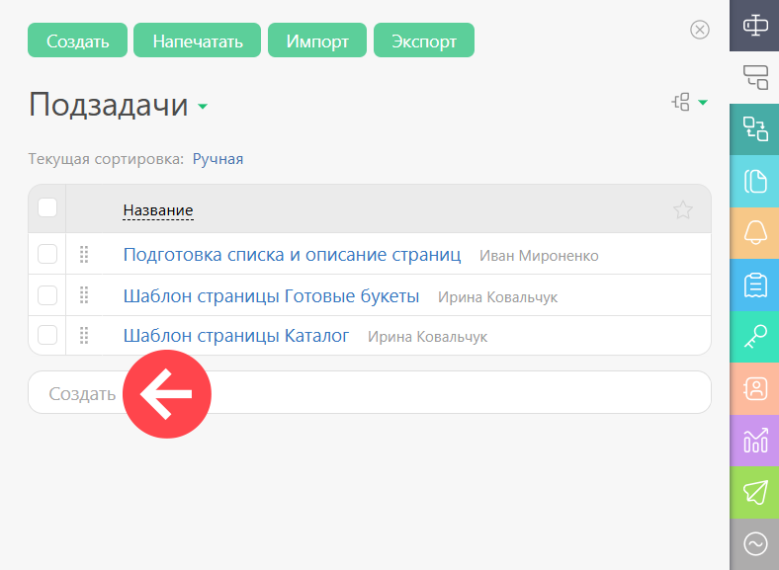Check the box for Готовые букеты row
The width and height of the screenshot is (779, 570).
pos(47,295)
